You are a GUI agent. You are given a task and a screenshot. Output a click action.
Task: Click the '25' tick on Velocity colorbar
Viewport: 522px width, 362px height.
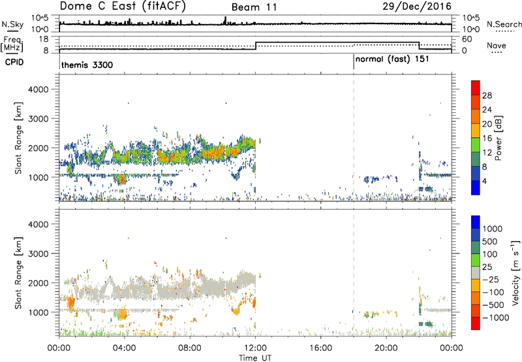[x=487, y=267]
